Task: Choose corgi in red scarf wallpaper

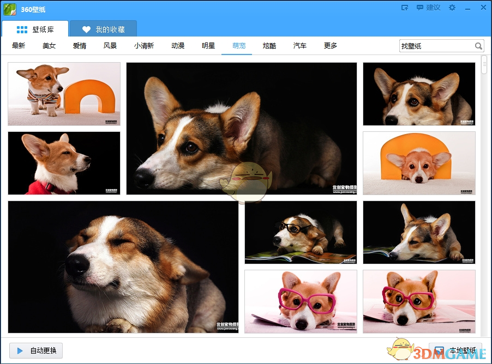Action: point(64,163)
